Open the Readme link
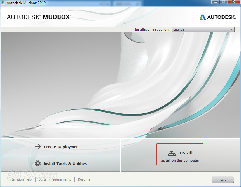 [84, 179]
